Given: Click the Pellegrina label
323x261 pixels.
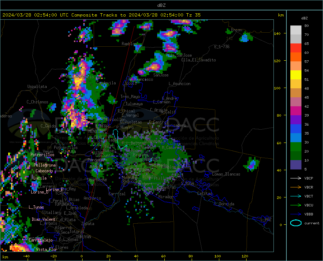Looking at the screenshot, I should click(x=45, y=165).
